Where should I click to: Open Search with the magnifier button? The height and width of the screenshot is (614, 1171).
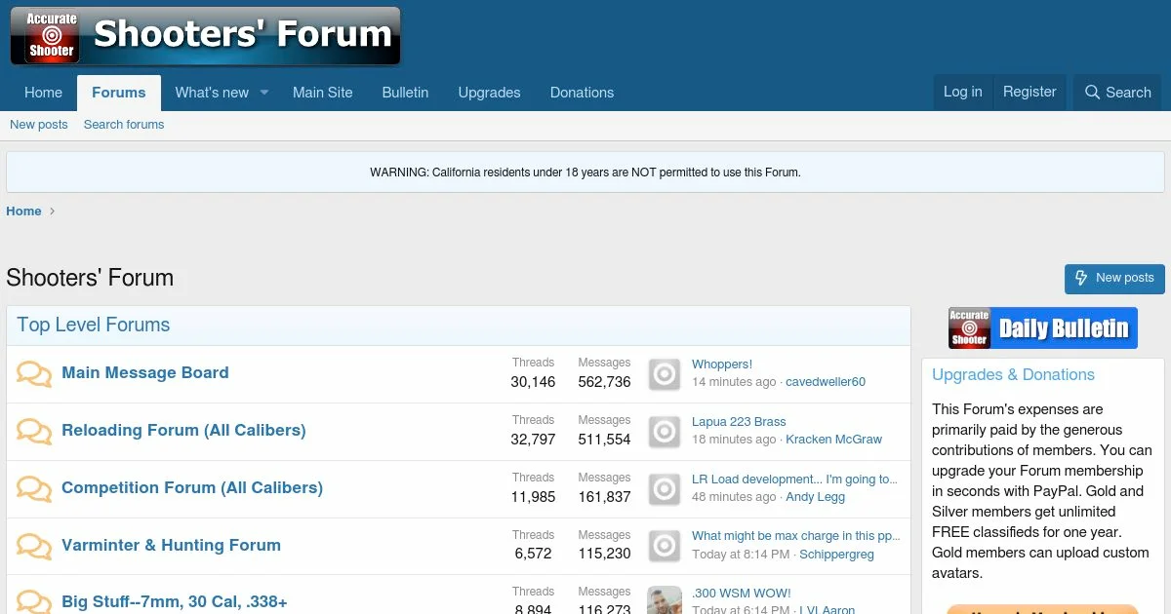1117,93
